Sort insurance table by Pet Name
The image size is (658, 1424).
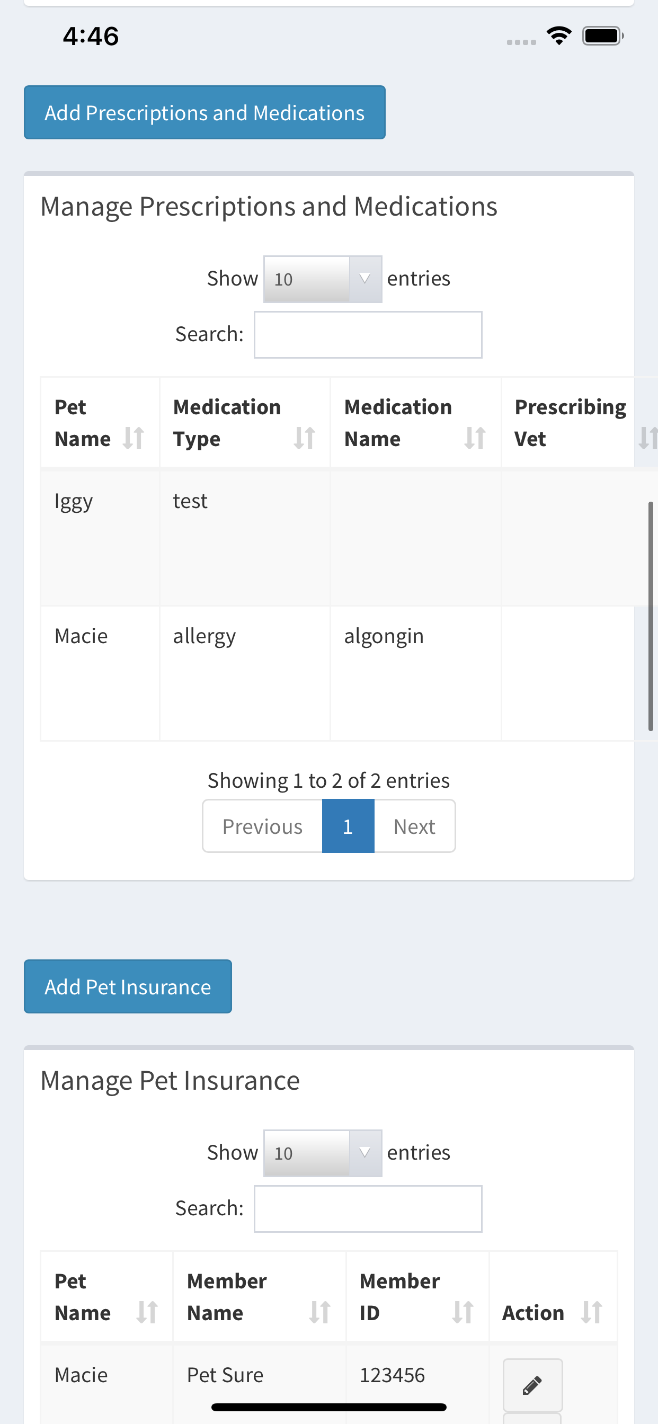tap(106, 1296)
